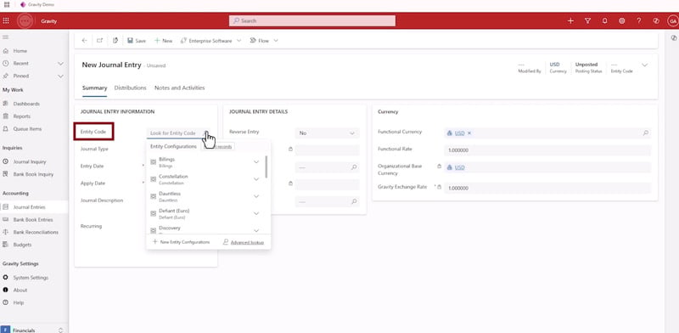Click the hamburger menu icon in sidebar
The height and width of the screenshot is (333, 679).
[x=6, y=37]
